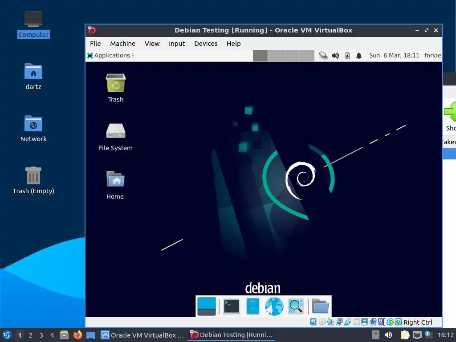Click the Right Ctrl host key label
Image resolution: width=456 pixels, height=342 pixels.
(x=418, y=322)
